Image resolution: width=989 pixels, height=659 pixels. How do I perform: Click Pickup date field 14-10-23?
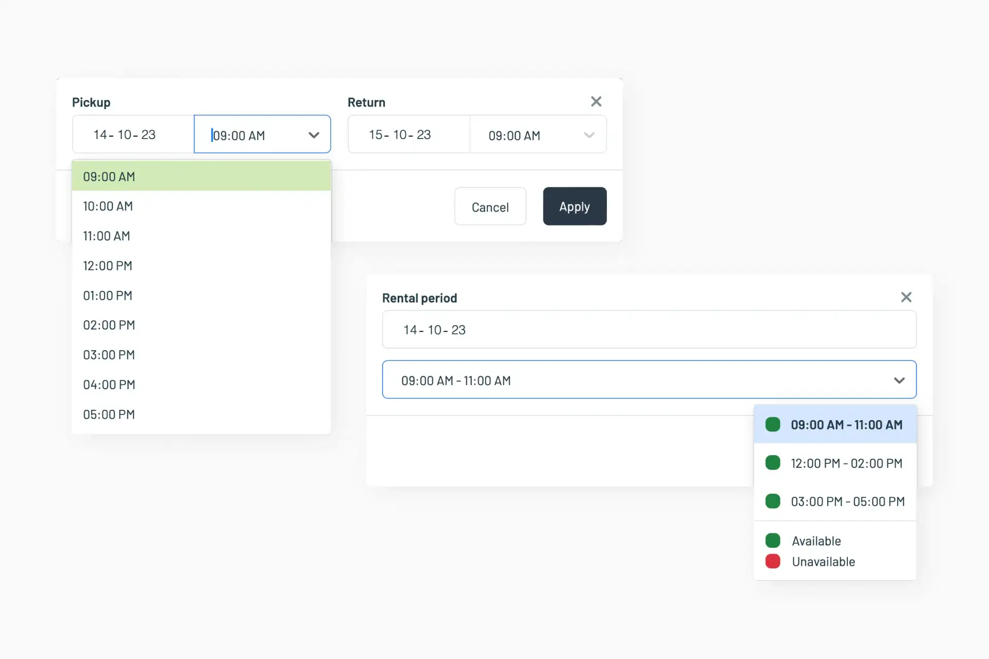click(x=133, y=134)
